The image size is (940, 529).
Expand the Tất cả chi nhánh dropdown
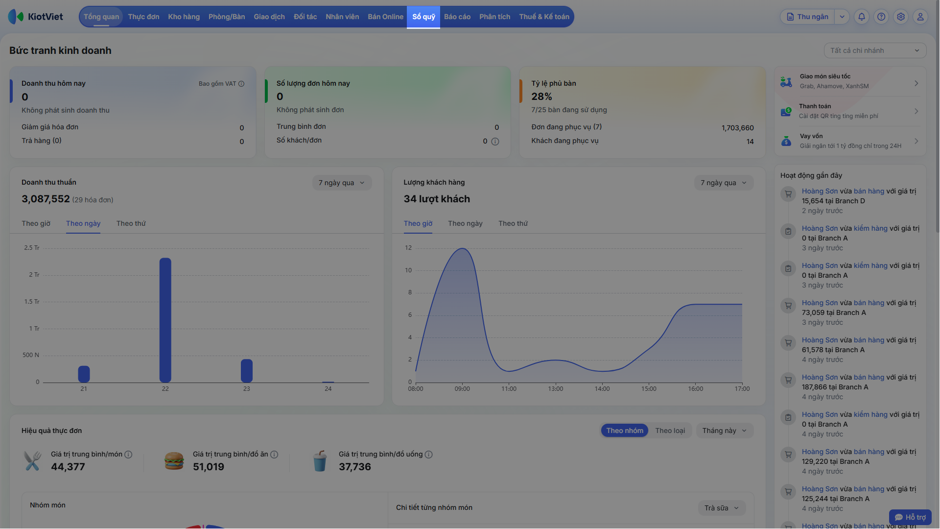tap(875, 50)
